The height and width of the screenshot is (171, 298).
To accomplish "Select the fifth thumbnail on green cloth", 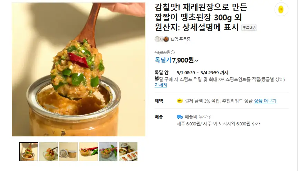I will (x=108, y=152).
